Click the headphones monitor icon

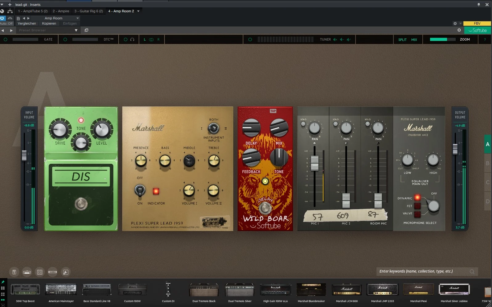(132, 40)
